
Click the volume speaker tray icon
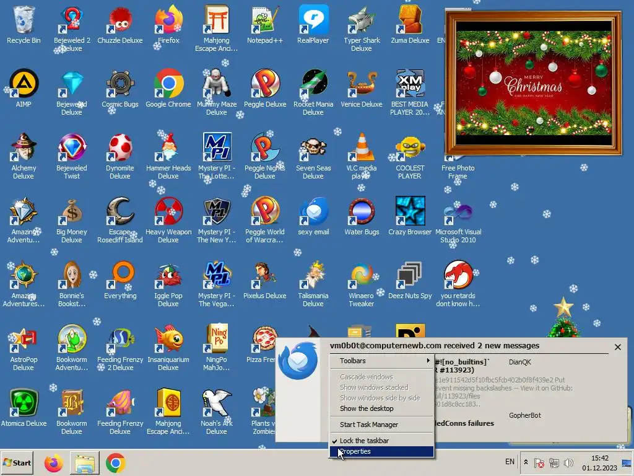tap(568, 462)
